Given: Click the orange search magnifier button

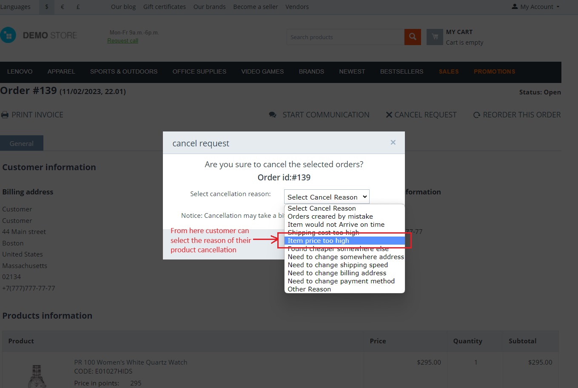Looking at the screenshot, I should point(413,37).
